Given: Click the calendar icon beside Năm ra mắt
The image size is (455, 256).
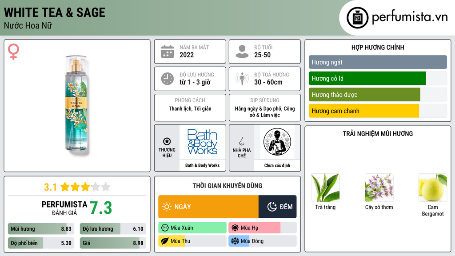Looking at the screenshot, I should [x=168, y=52].
